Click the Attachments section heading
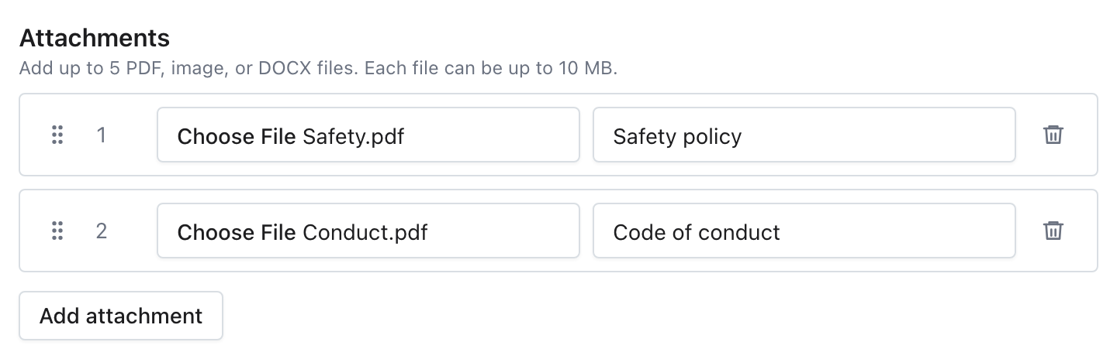 pyautogui.click(x=95, y=37)
